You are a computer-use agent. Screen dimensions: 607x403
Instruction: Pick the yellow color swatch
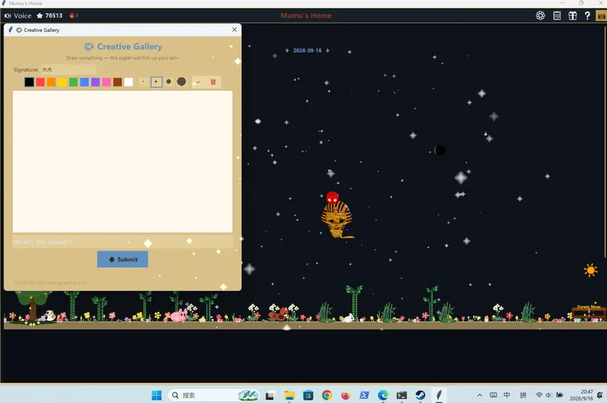(62, 82)
